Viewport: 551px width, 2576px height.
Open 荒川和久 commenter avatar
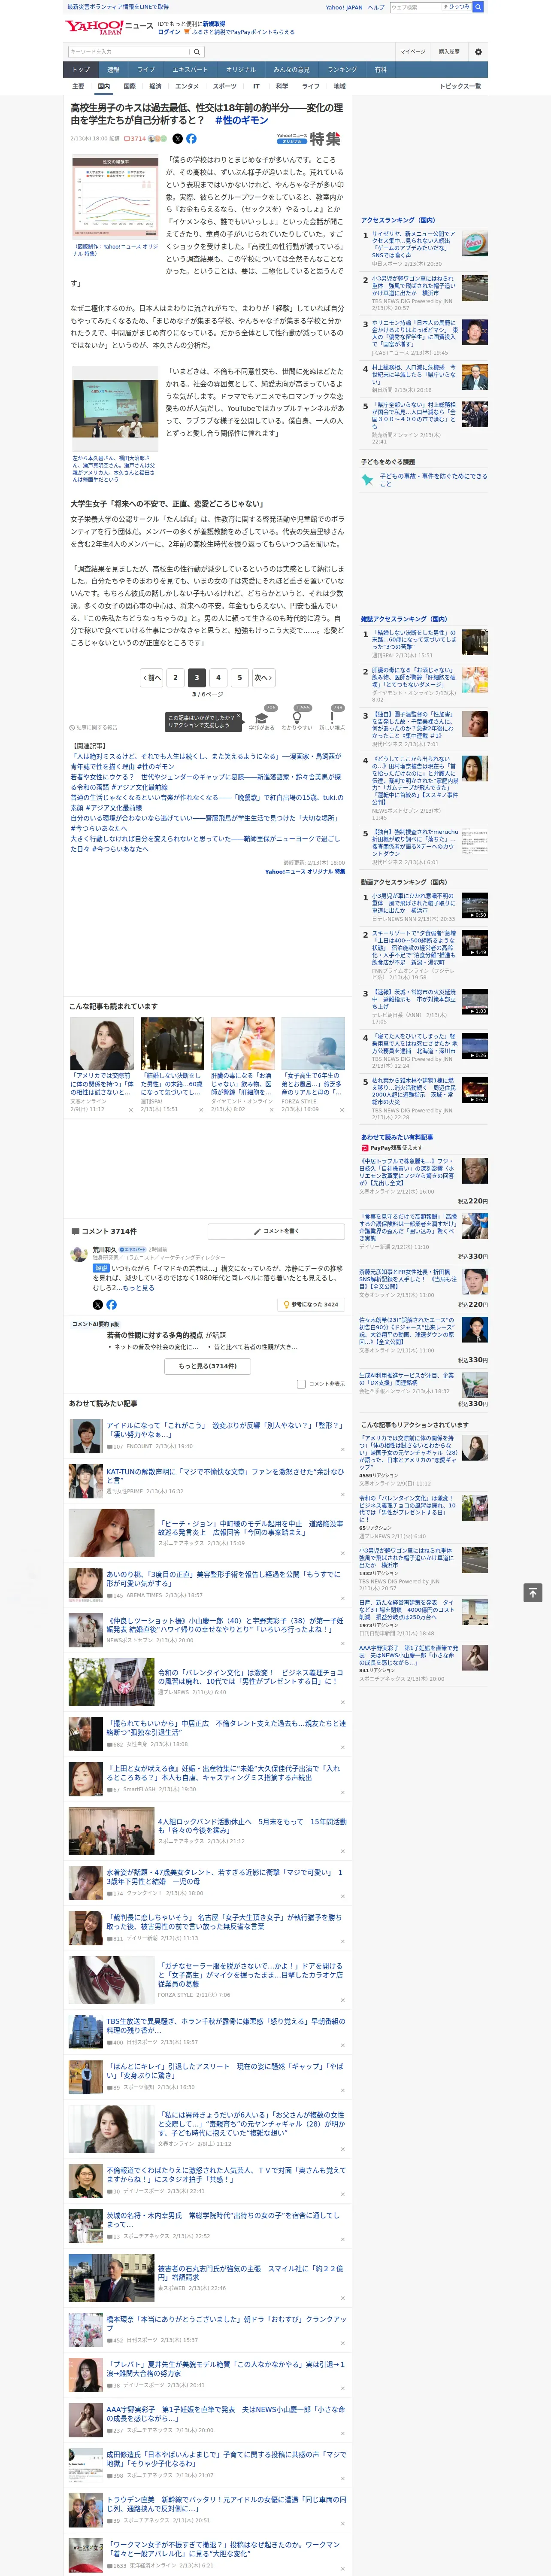(x=78, y=1255)
